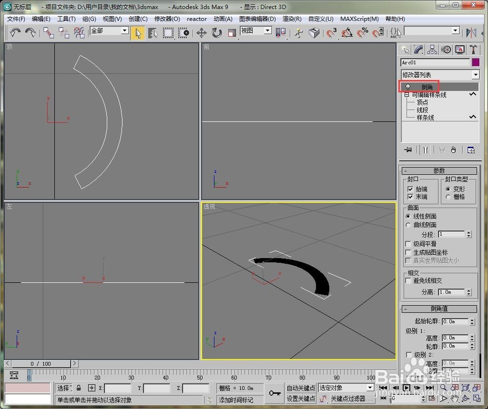The height and width of the screenshot is (409, 488).
Task: Select 变形 cap type radio
Action: [448, 189]
